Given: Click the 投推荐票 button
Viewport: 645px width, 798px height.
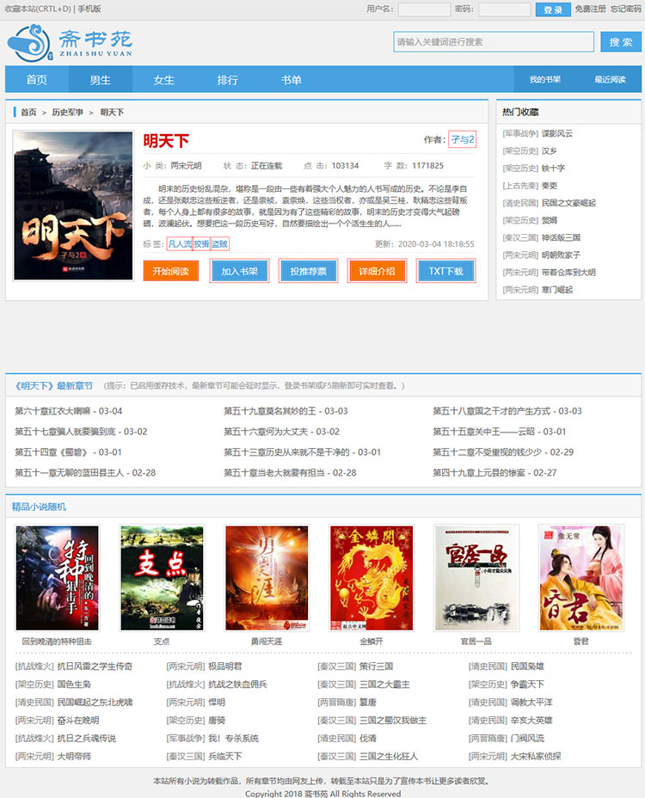Looking at the screenshot, I should pos(308,271).
